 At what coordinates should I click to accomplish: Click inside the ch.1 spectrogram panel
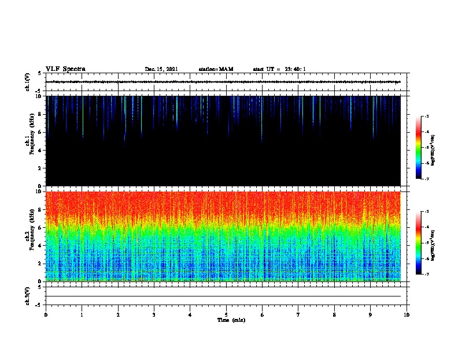(223, 141)
